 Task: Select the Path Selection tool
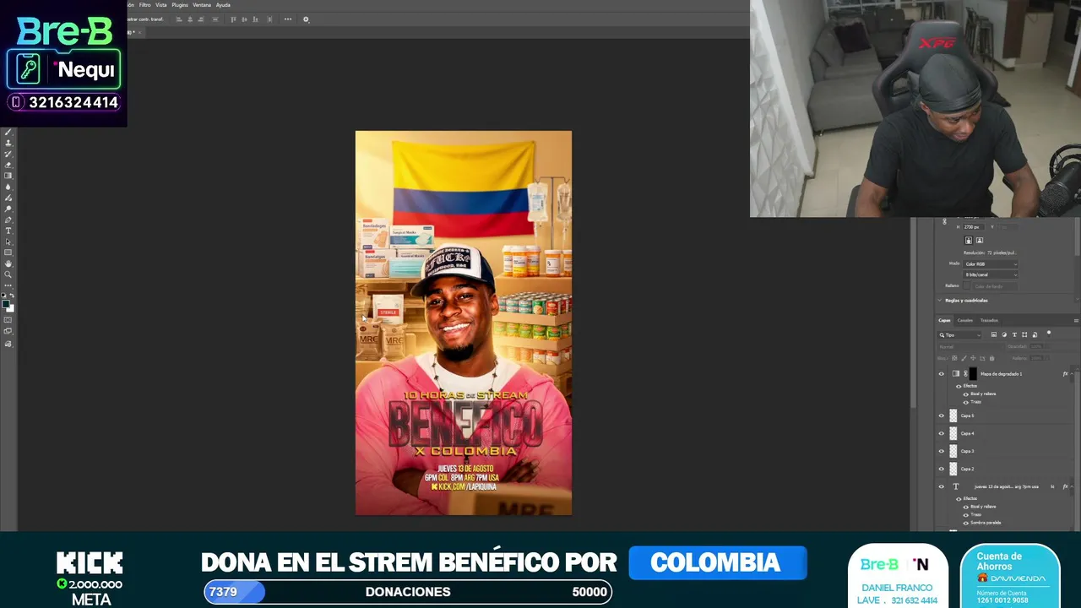8,242
